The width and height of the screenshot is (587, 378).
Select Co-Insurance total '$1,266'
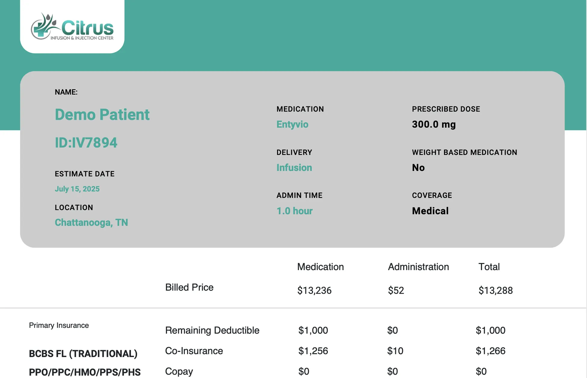pos(490,351)
